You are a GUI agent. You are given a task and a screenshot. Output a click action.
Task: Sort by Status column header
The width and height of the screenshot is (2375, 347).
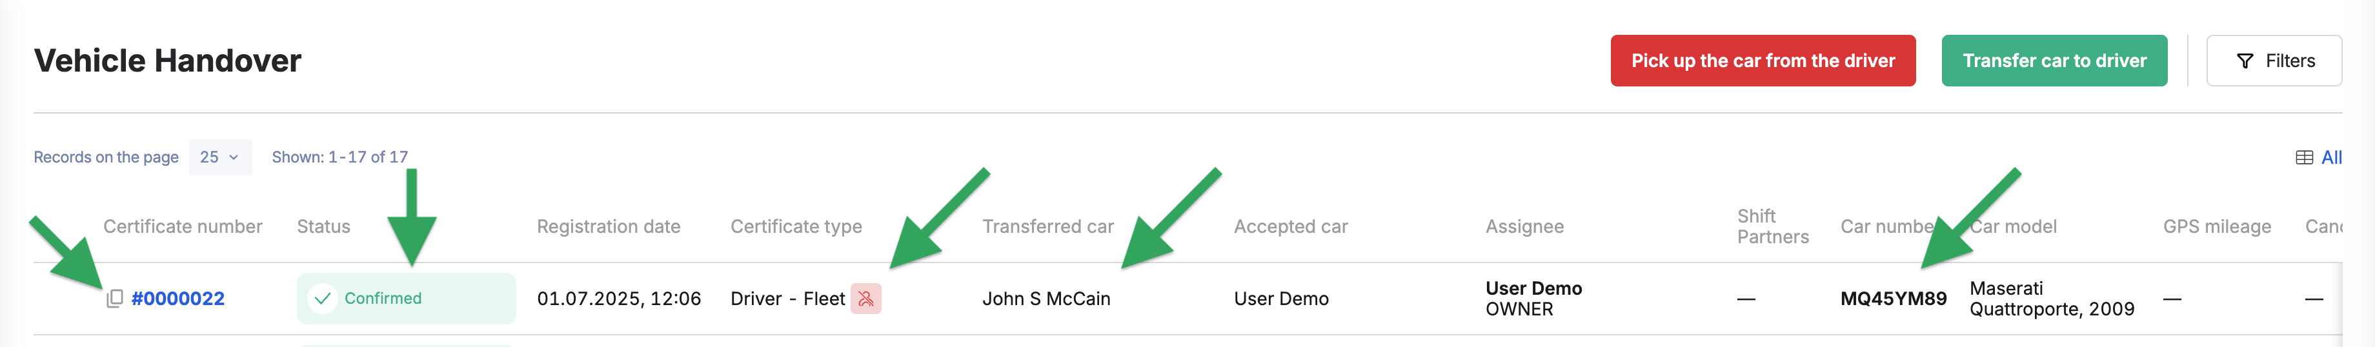[323, 226]
